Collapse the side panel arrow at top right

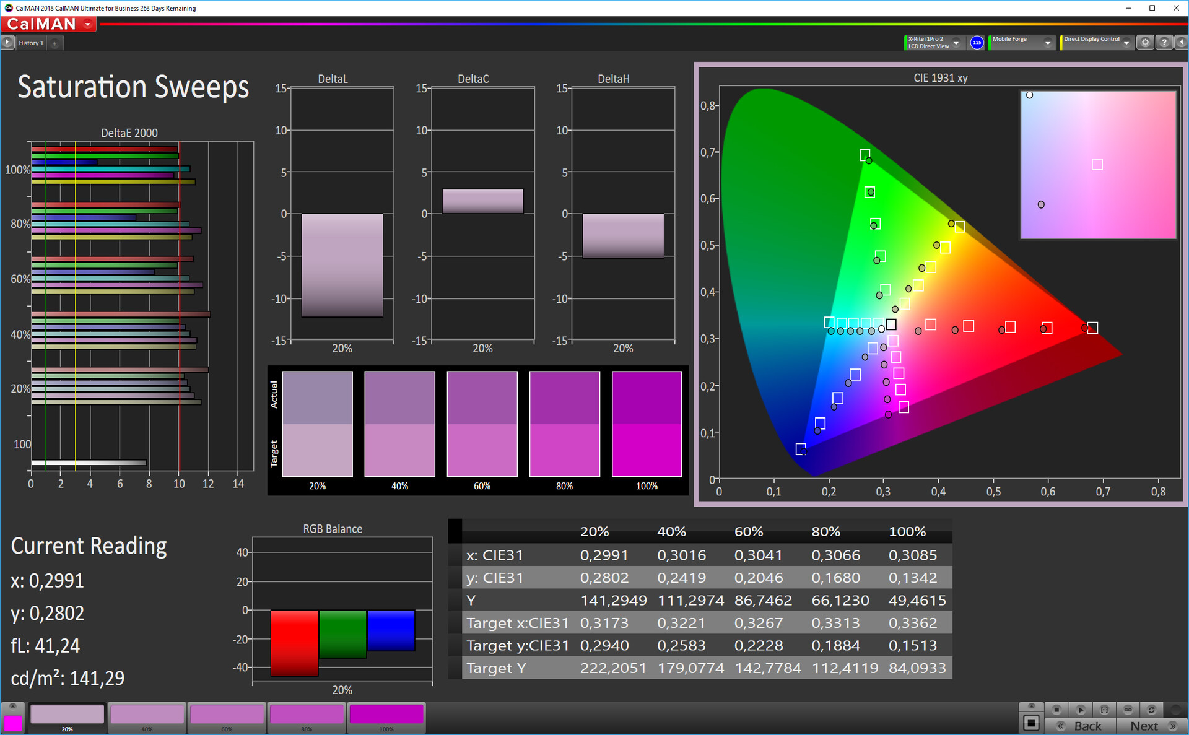click(1181, 42)
